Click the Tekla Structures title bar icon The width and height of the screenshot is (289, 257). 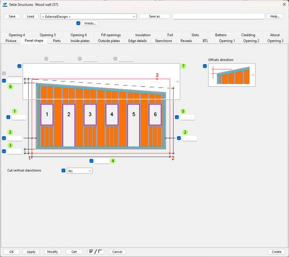pyautogui.click(x=5, y=4)
